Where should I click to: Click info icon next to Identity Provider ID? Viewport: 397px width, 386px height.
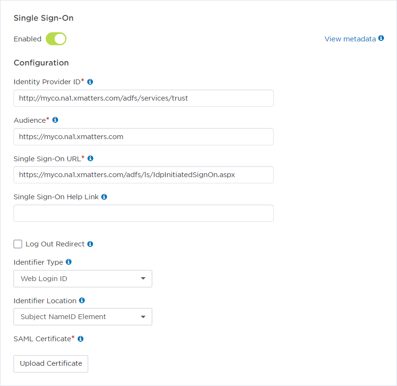tap(90, 82)
